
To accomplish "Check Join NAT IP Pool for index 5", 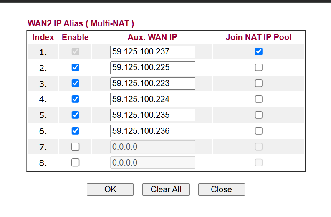I will pos(259,115).
